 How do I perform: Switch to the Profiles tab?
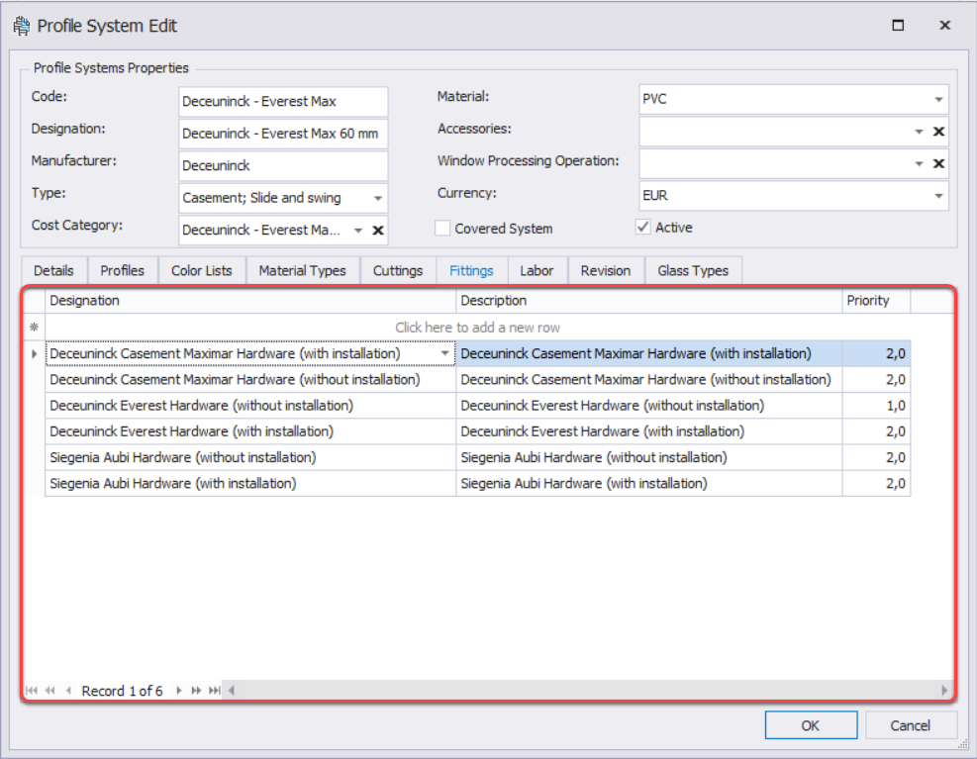coord(123,270)
